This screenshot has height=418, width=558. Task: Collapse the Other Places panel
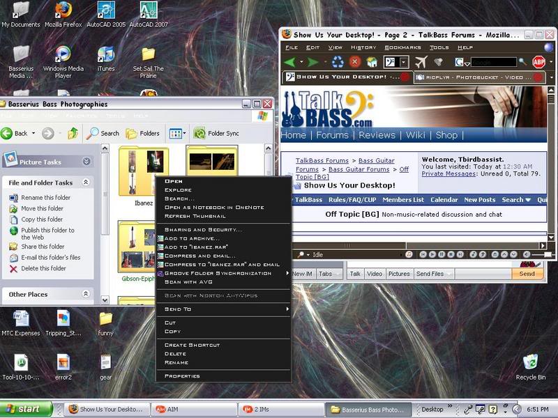86,294
